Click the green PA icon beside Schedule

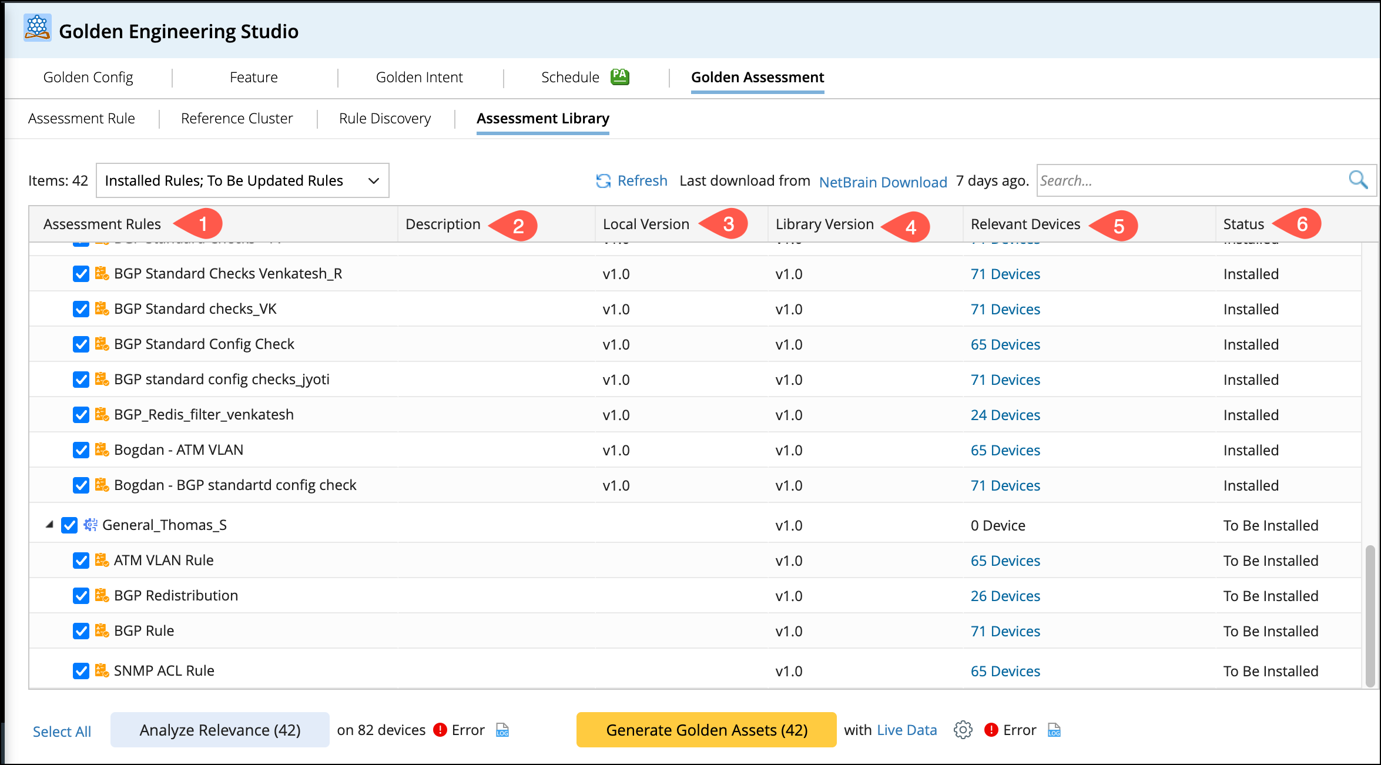pyautogui.click(x=619, y=77)
